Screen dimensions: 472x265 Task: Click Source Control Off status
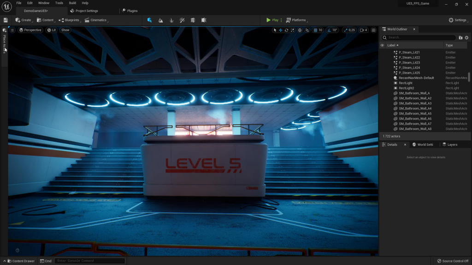click(453, 261)
